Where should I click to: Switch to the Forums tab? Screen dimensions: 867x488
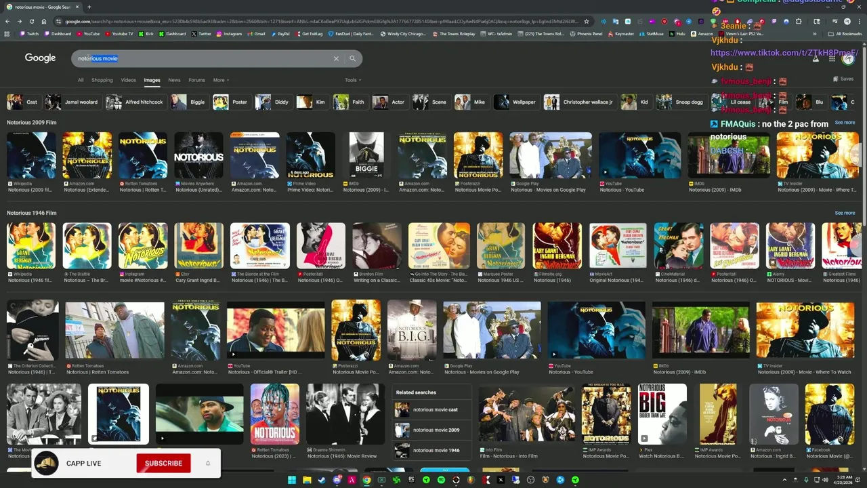pyautogui.click(x=196, y=80)
